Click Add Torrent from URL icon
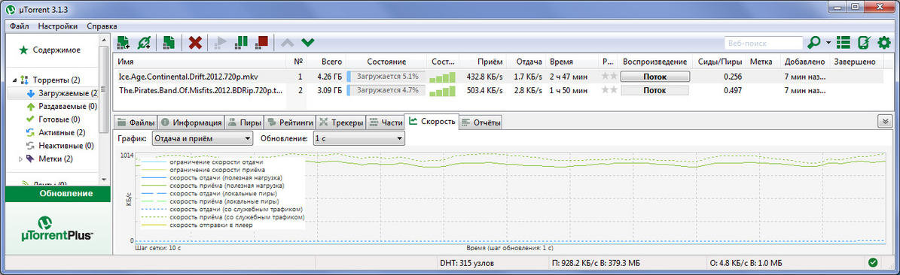This screenshot has height=275, width=900. [144, 42]
